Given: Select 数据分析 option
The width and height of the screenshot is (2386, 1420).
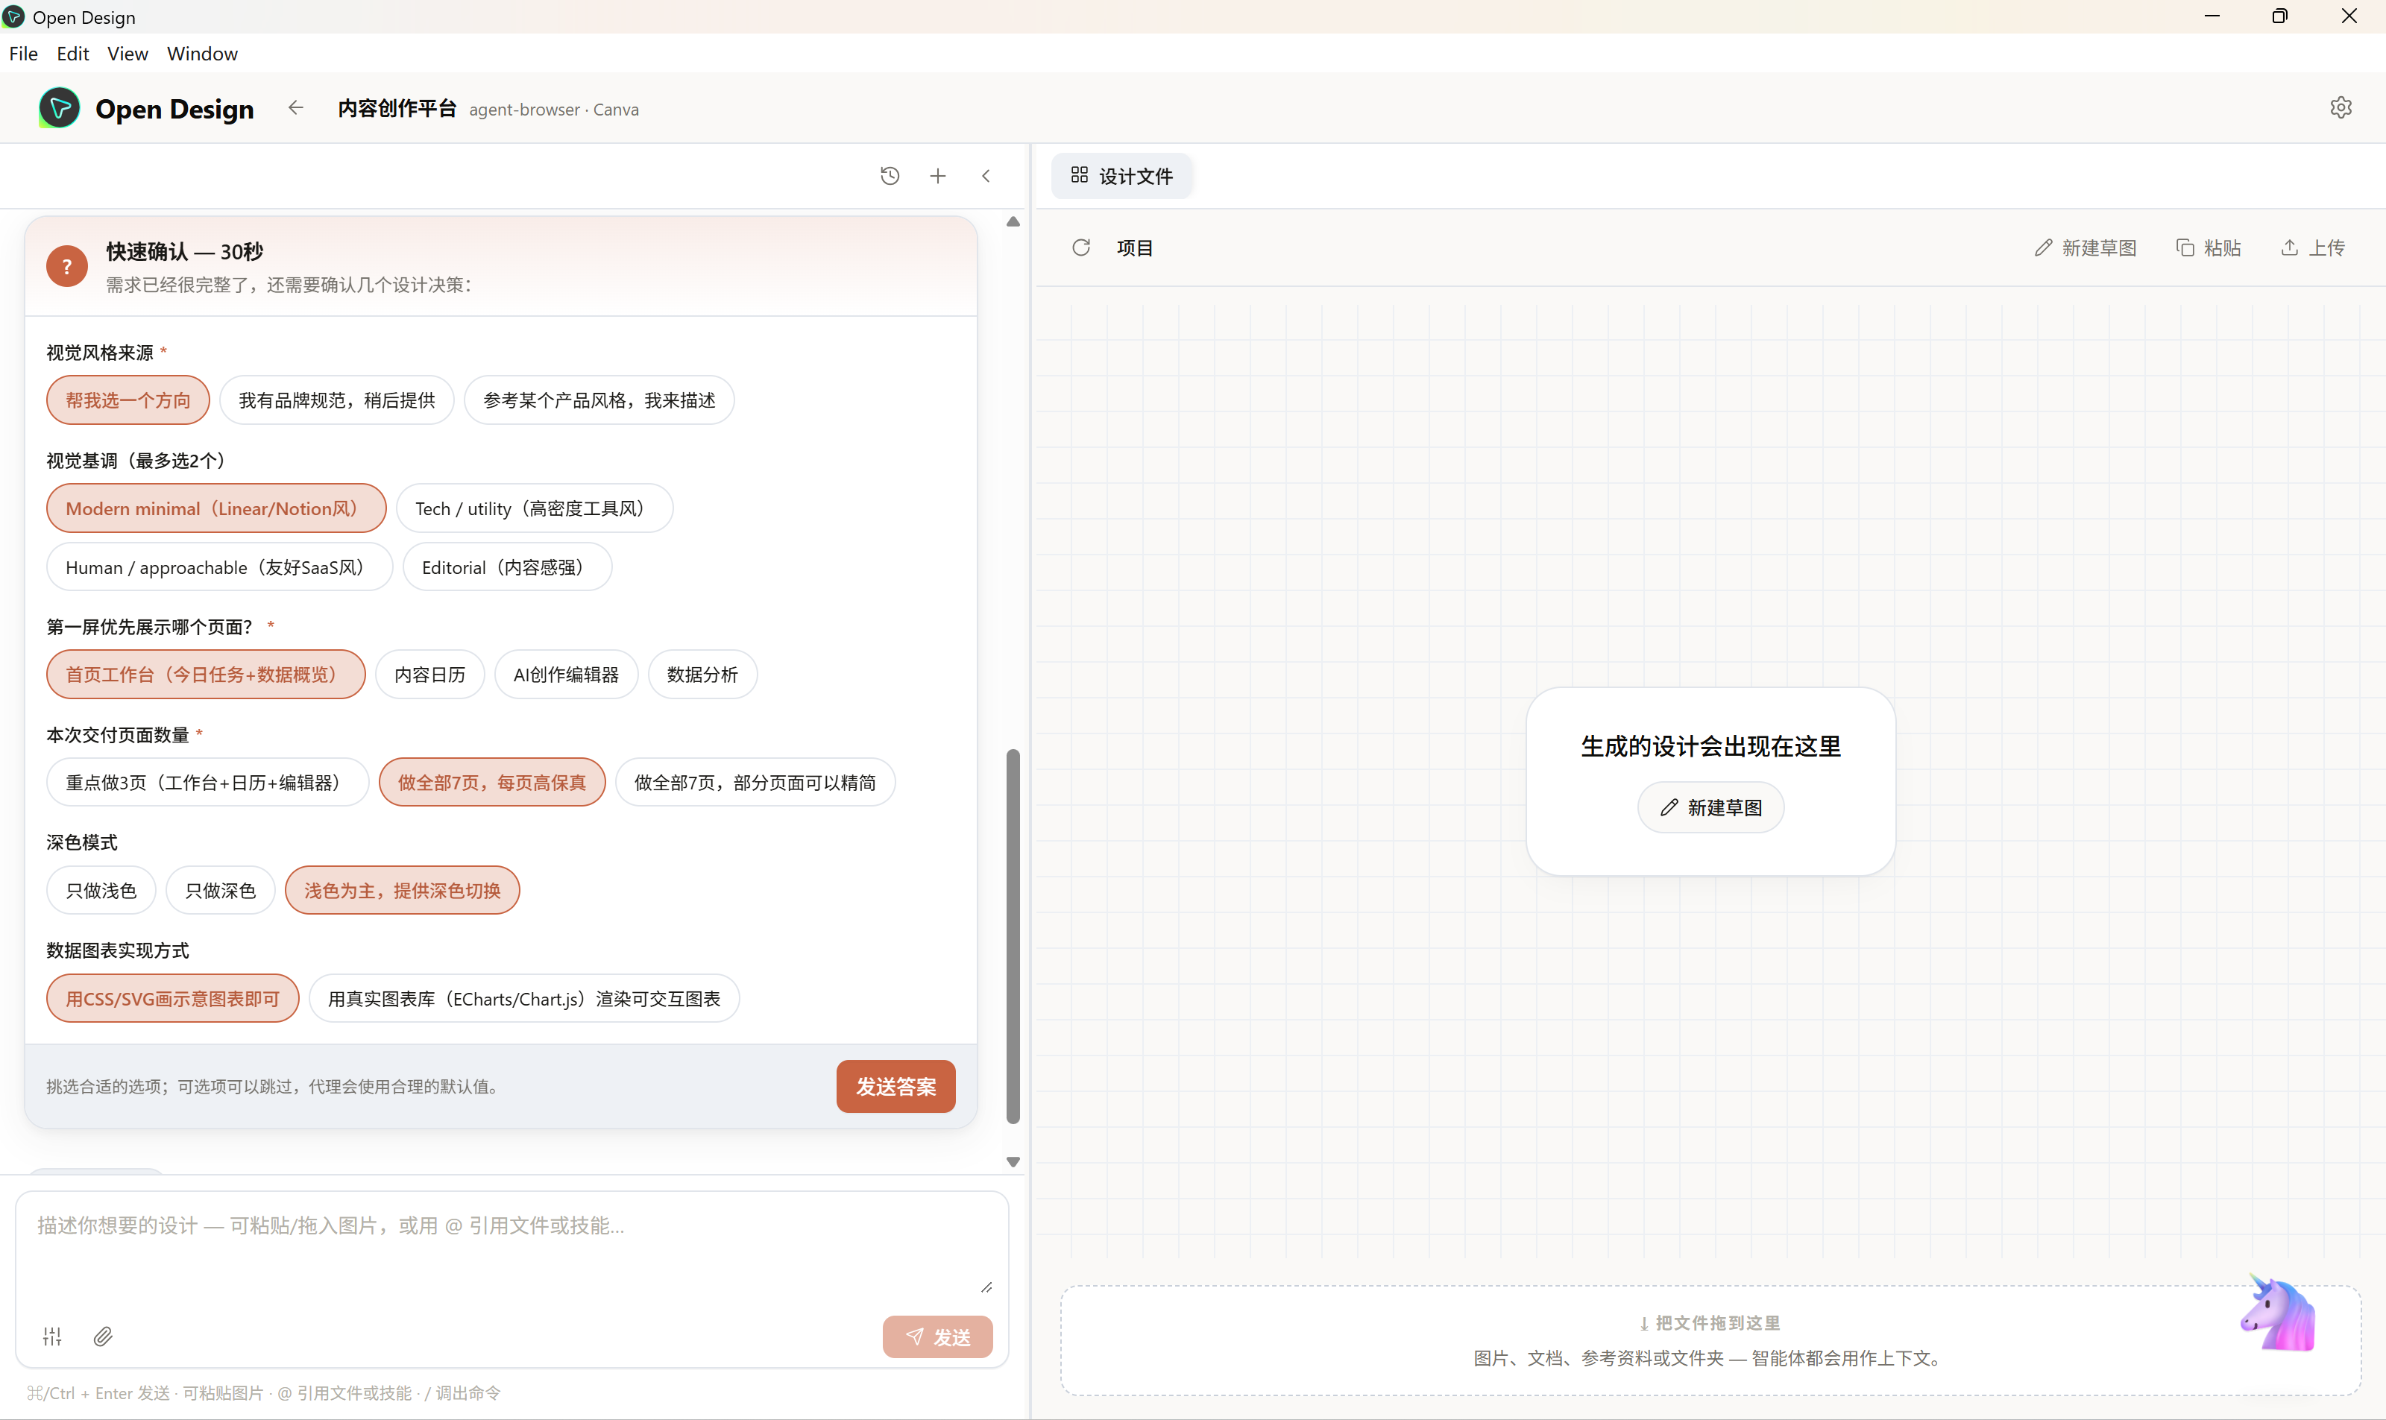Looking at the screenshot, I should pos(702,675).
